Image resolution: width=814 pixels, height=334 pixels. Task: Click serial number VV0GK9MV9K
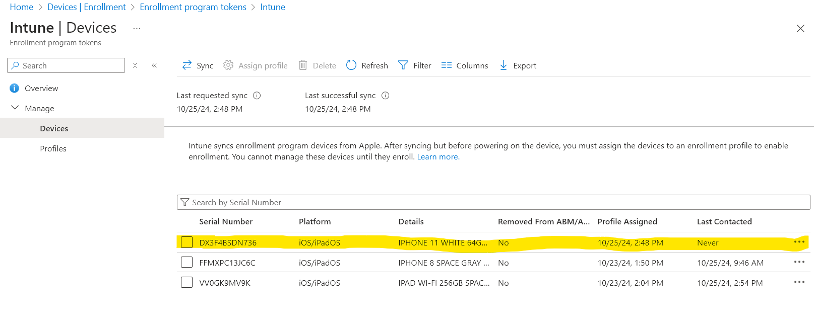coord(225,283)
